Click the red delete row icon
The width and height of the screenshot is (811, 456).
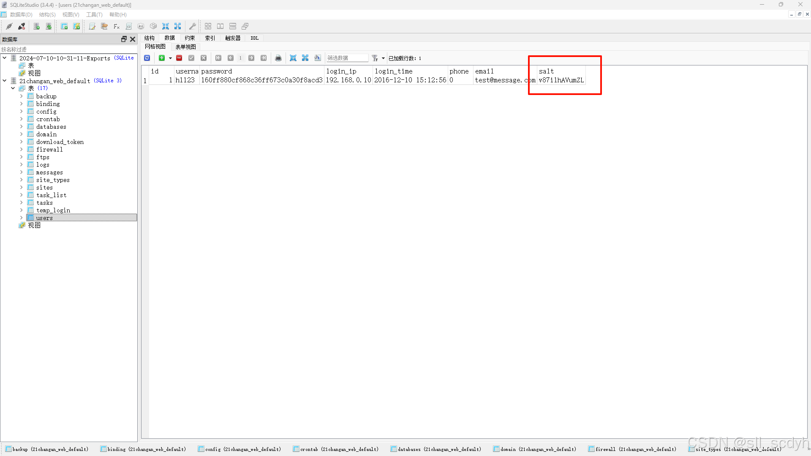(179, 58)
